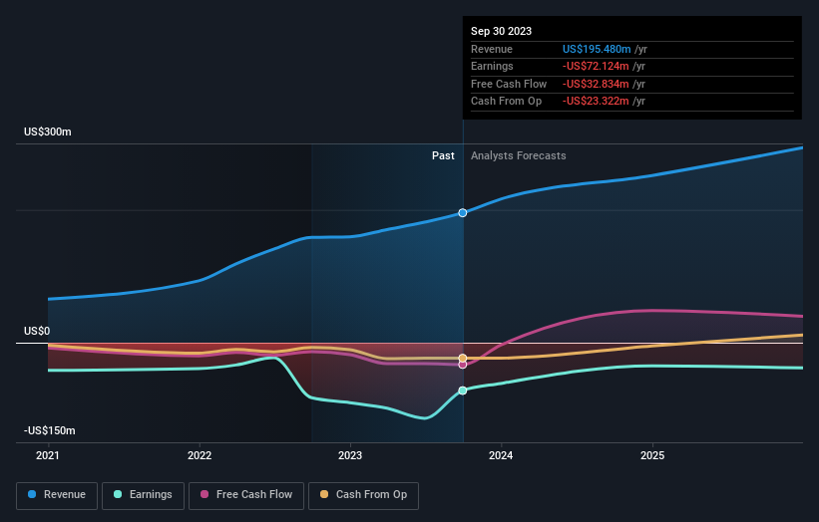819x522 pixels.
Task: Select the Earnings data point marker on chart
Action: pos(463,391)
